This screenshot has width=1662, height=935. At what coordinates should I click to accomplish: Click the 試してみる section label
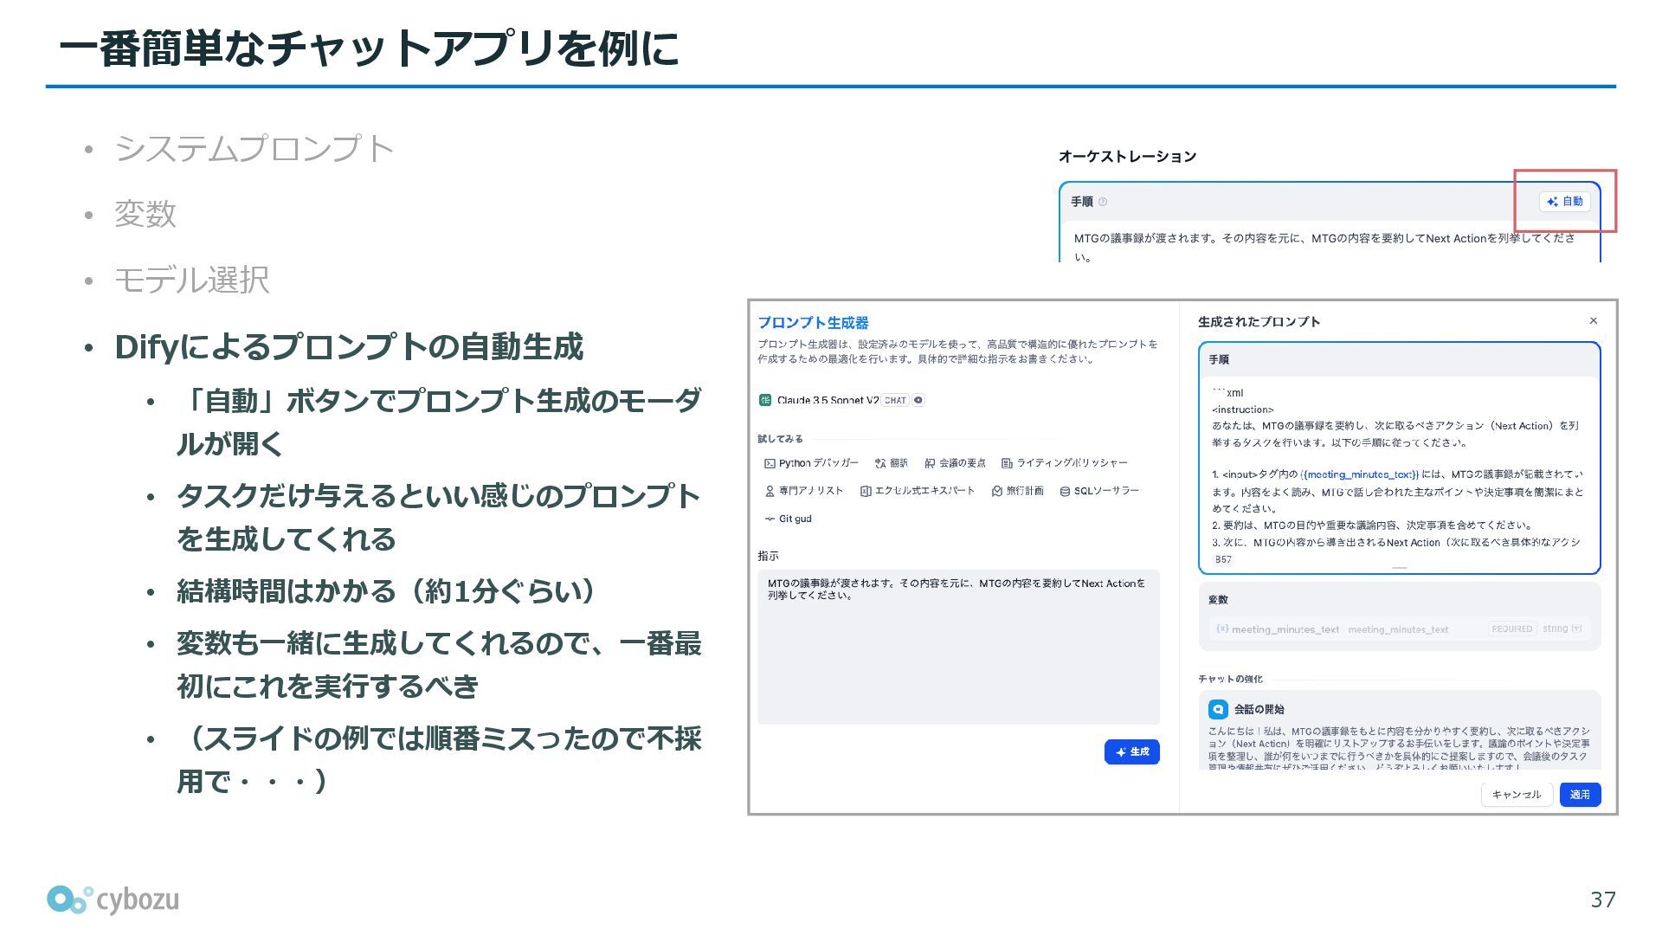pos(780,439)
